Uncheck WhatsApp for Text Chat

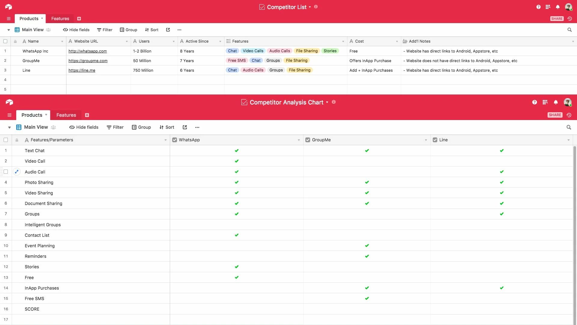click(237, 151)
